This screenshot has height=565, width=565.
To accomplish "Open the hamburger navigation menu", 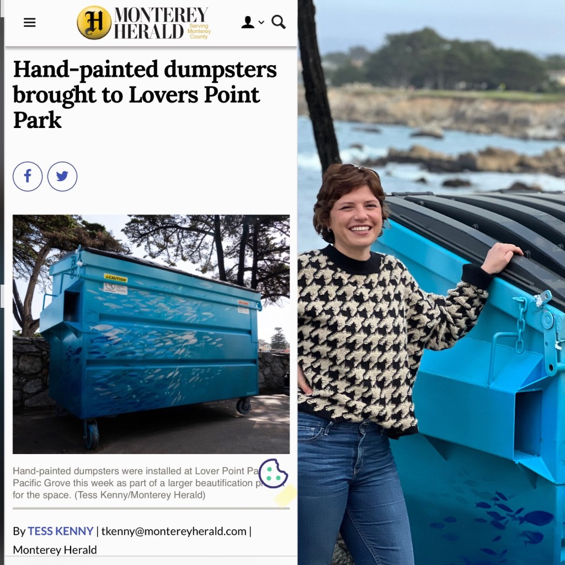I will [x=30, y=22].
